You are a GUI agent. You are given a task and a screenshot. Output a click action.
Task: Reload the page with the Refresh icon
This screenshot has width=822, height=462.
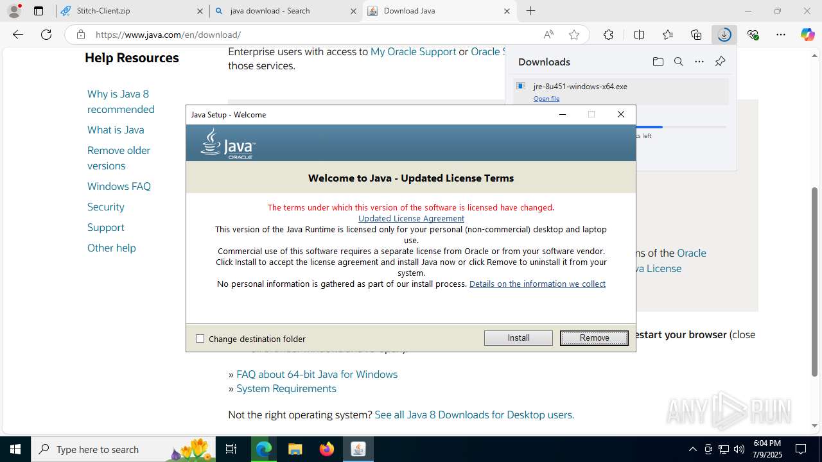46,35
